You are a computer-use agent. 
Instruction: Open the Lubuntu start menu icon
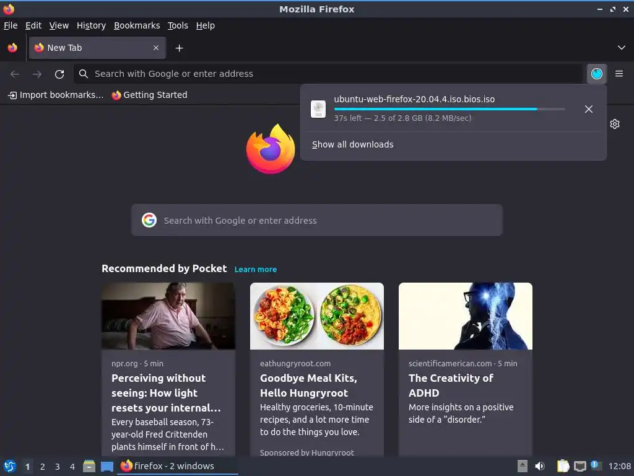(10, 466)
